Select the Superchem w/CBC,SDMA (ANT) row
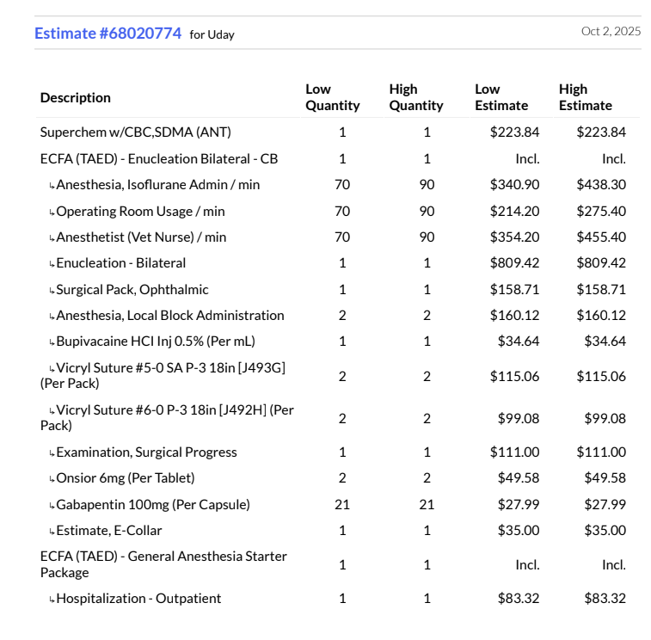This screenshot has height=640, width=651. coord(135,132)
